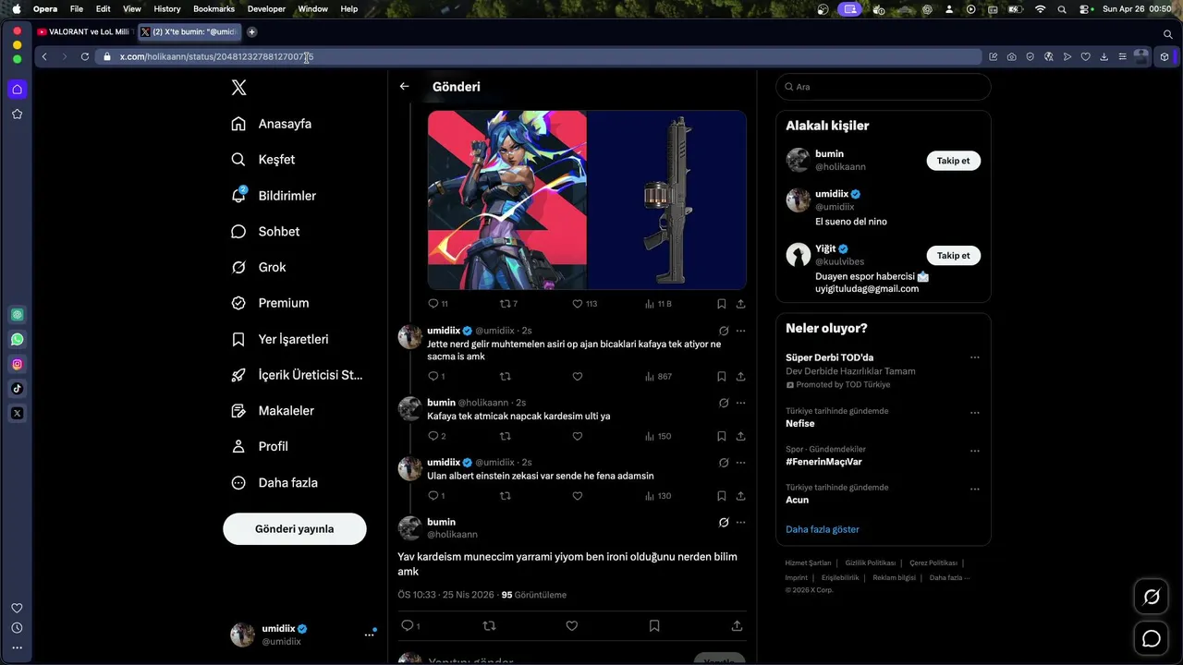Toggle follow for Yiğit with Takip et
The height and width of the screenshot is (665, 1183).
click(x=953, y=256)
